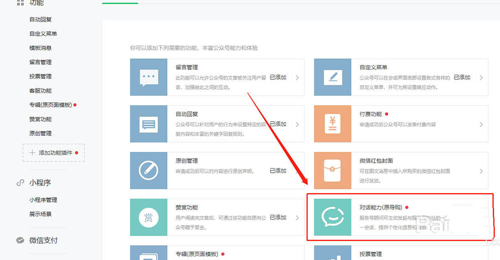
Task: Click the 付费功能 description 申请成功后公众号可以发表付费内容
Action: pyautogui.click(x=397, y=124)
